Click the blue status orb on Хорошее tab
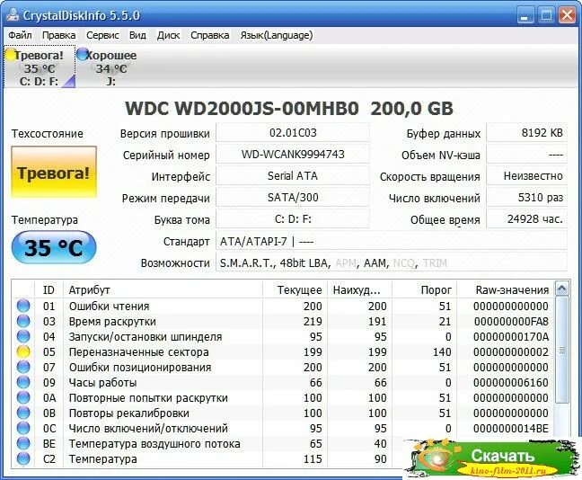Viewport: 582px width, 480px height. point(82,54)
